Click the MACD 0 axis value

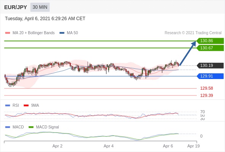click(x=201, y=136)
